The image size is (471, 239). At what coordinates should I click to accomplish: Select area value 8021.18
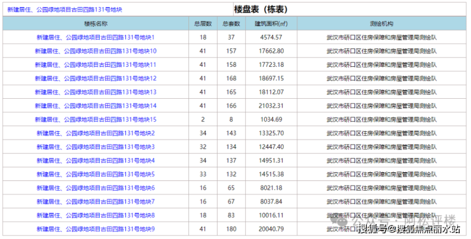point(271,188)
